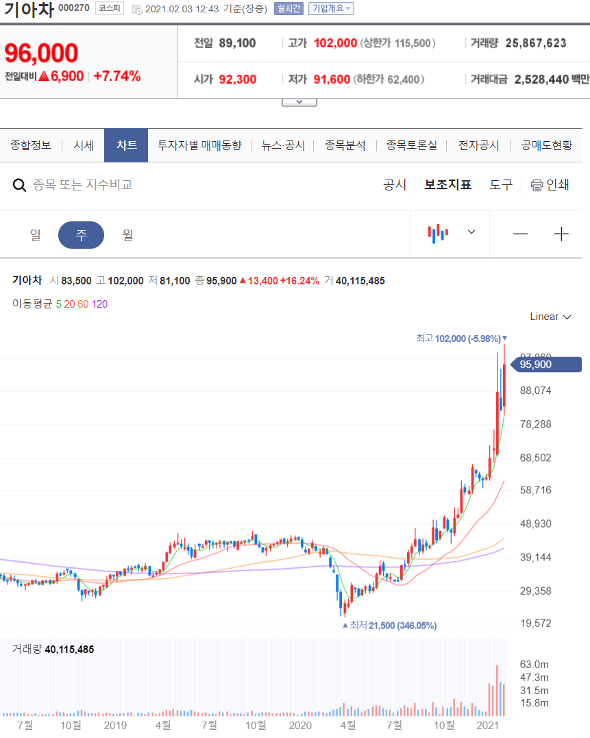Viewport: 590px width, 738px height.
Task: Click the search magnifier icon
Action: click(19, 185)
